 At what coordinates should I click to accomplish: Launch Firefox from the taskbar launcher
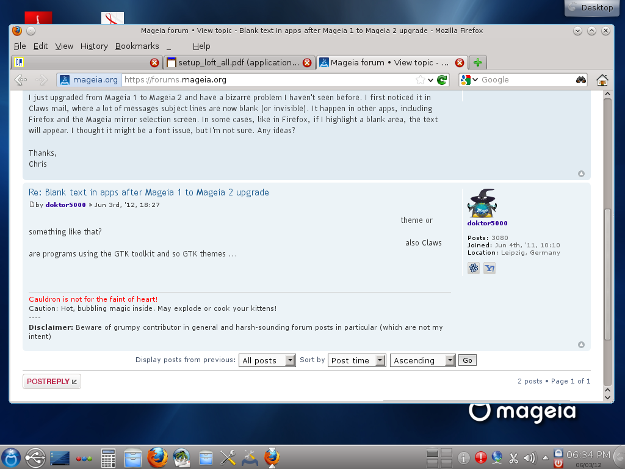click(x=157, y=457)
